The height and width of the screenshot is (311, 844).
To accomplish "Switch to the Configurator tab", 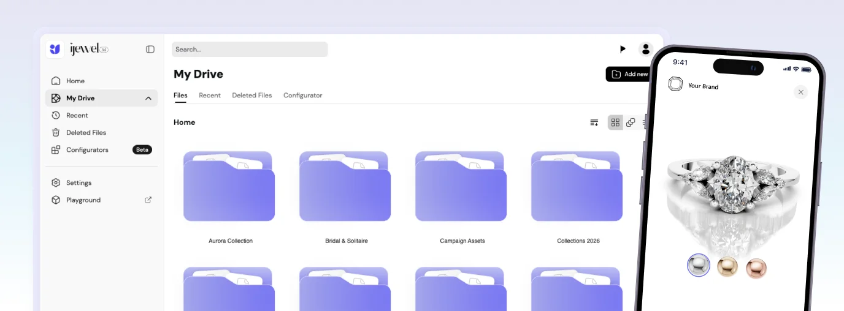I will point(302,96).
